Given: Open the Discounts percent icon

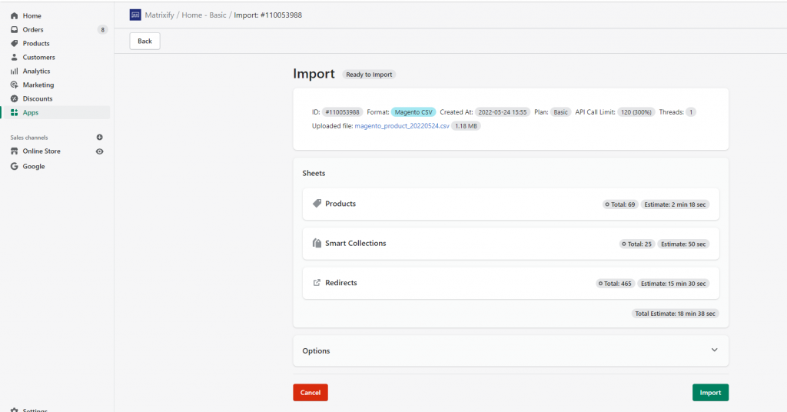Looking at the screenshot, I should coord(14,99).
